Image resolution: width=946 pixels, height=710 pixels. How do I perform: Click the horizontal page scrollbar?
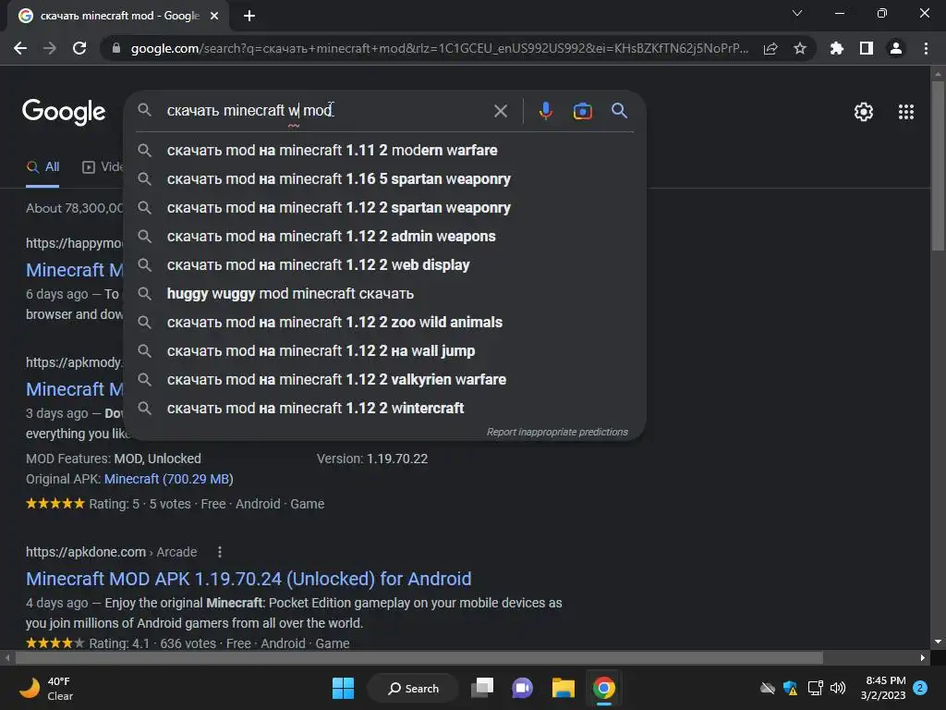pos(418,657)
